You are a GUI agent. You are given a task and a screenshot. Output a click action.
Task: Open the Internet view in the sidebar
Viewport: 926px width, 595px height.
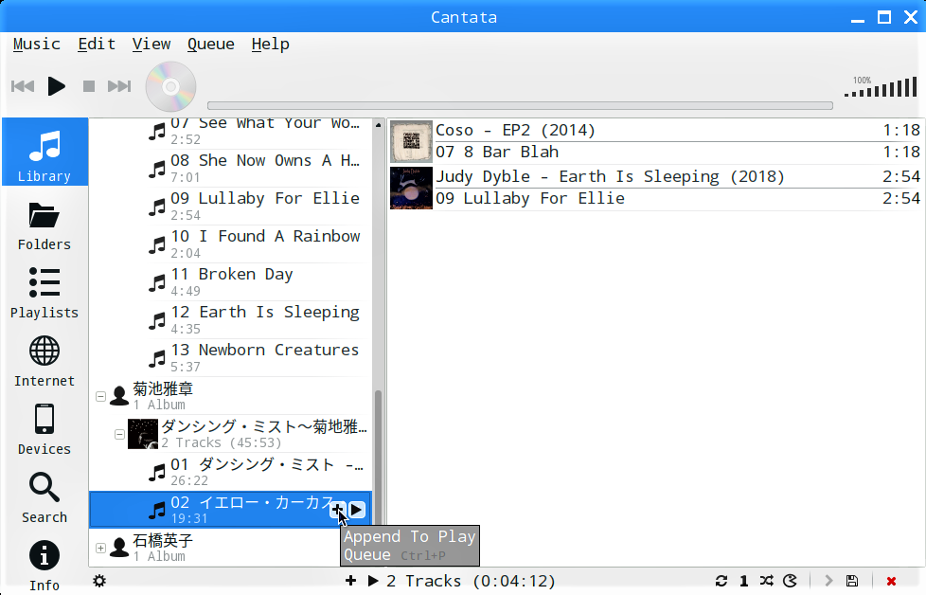tap(45, 362)
